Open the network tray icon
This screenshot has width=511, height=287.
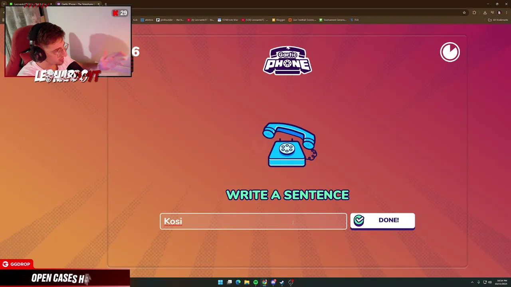pyautogui.click(x=485, y=282)
